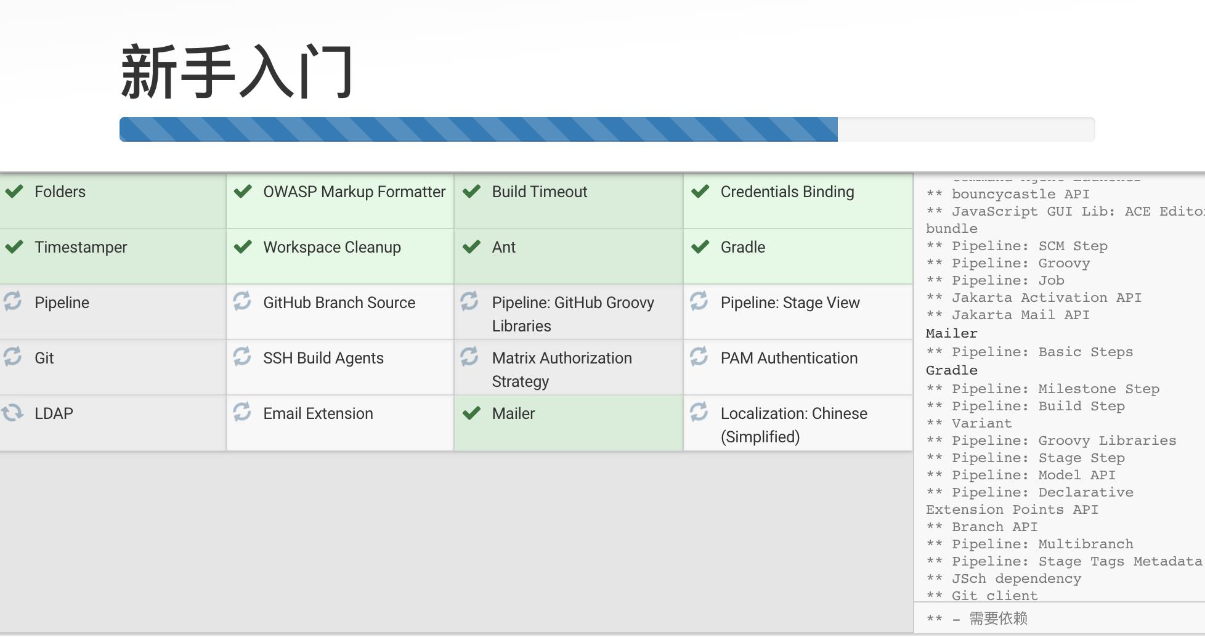Image resolution: width=1205 pixels, height=637 pixels.
Task: Click the Variant log line
Action: [x=969, y=423]
